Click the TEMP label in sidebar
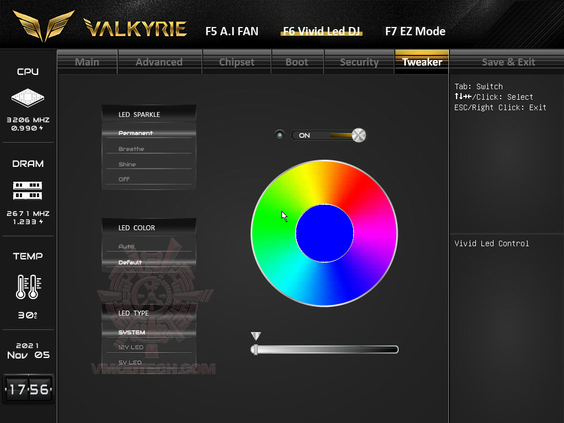The image size is (564, 423). (28, 256)
